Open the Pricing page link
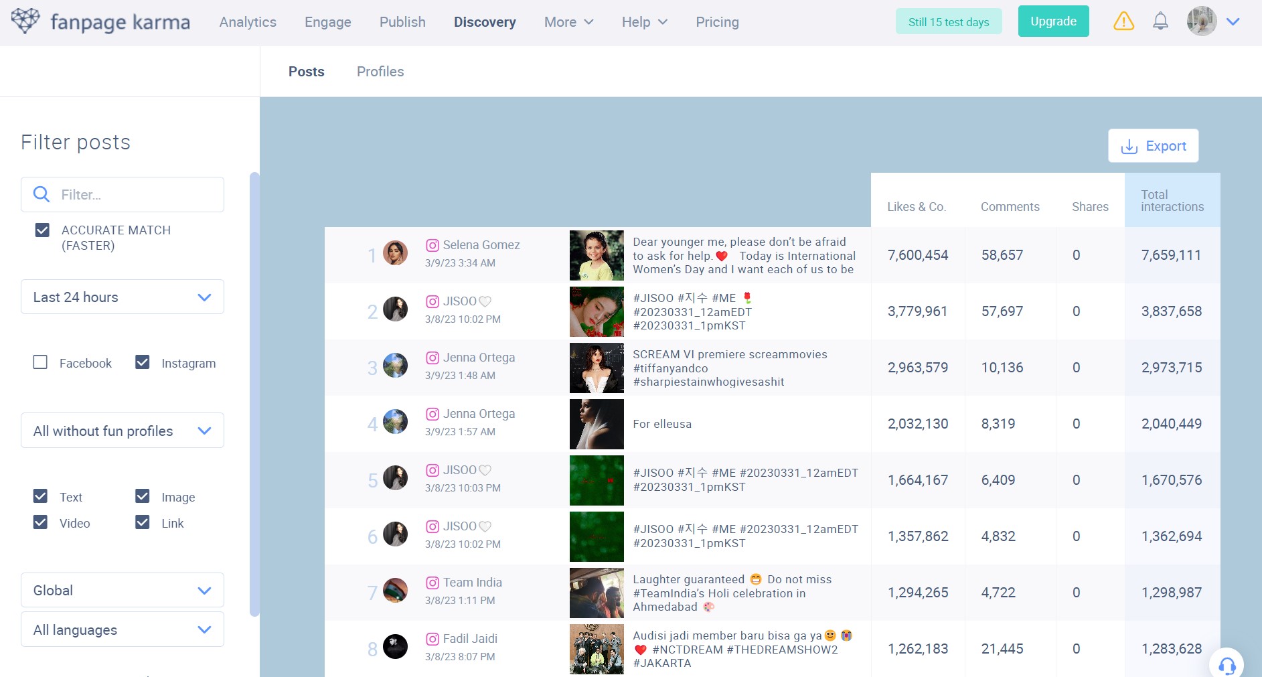This screenshot has width=1262, height=677. (x=717, y=22)
